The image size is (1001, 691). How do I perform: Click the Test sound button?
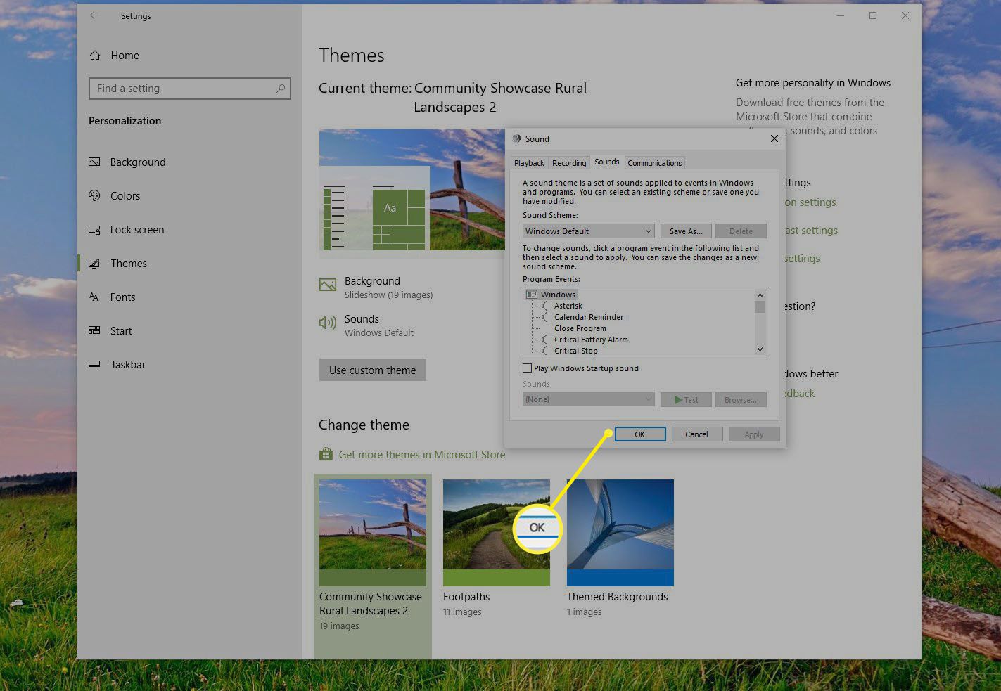(x=686, y=399)
